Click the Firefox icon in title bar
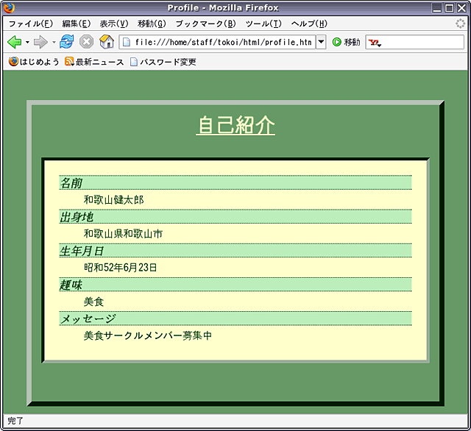 pyautogui.click(x=9, y=7)
